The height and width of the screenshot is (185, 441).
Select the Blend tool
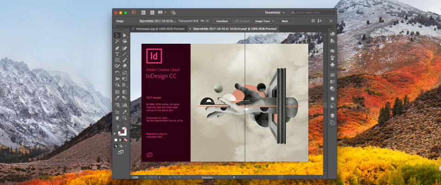[x=124, y=98]
